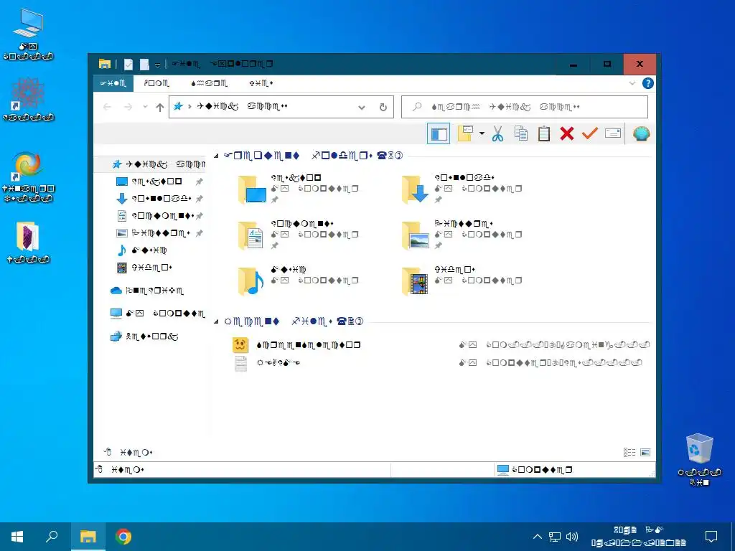Select the Pictures folder in Frequent folders
735x551 pixels.
coord(462,235)
